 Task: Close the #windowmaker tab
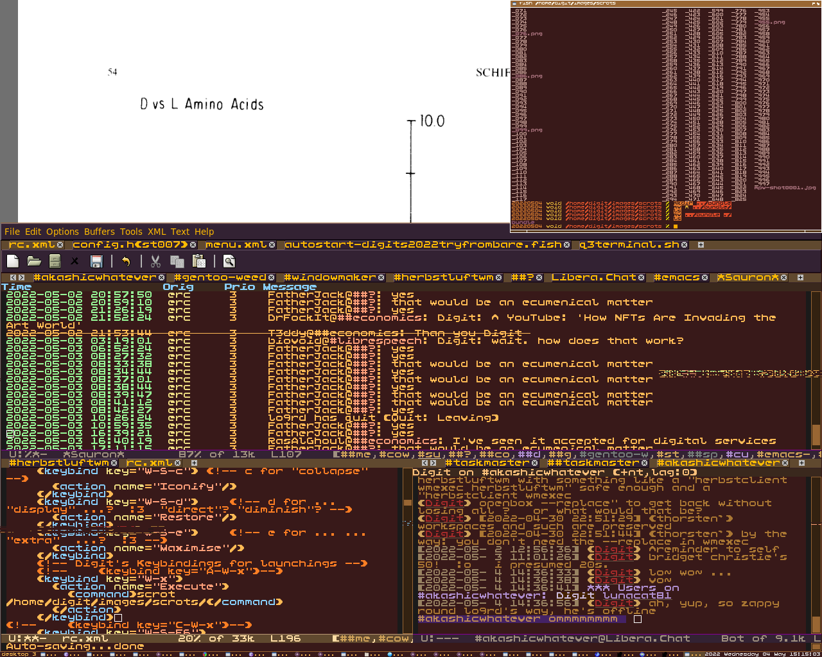click(381, 278)
